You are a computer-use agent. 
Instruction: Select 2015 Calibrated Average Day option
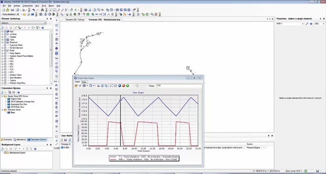point(22,102)
